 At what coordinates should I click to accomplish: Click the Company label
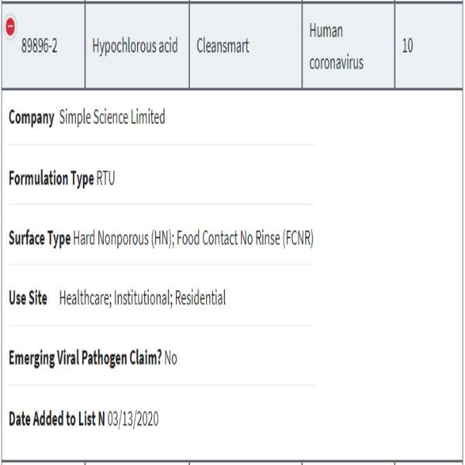(31, 118)
